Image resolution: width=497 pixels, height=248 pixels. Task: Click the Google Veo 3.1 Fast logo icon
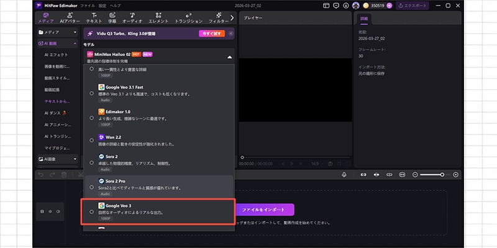pos(101,87)
